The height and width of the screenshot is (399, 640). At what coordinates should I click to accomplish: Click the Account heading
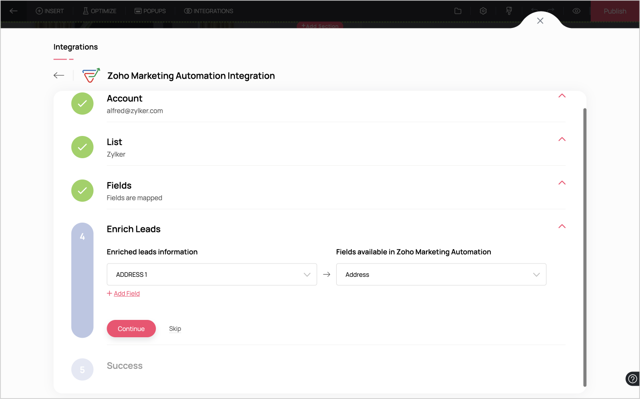point(124,99)
